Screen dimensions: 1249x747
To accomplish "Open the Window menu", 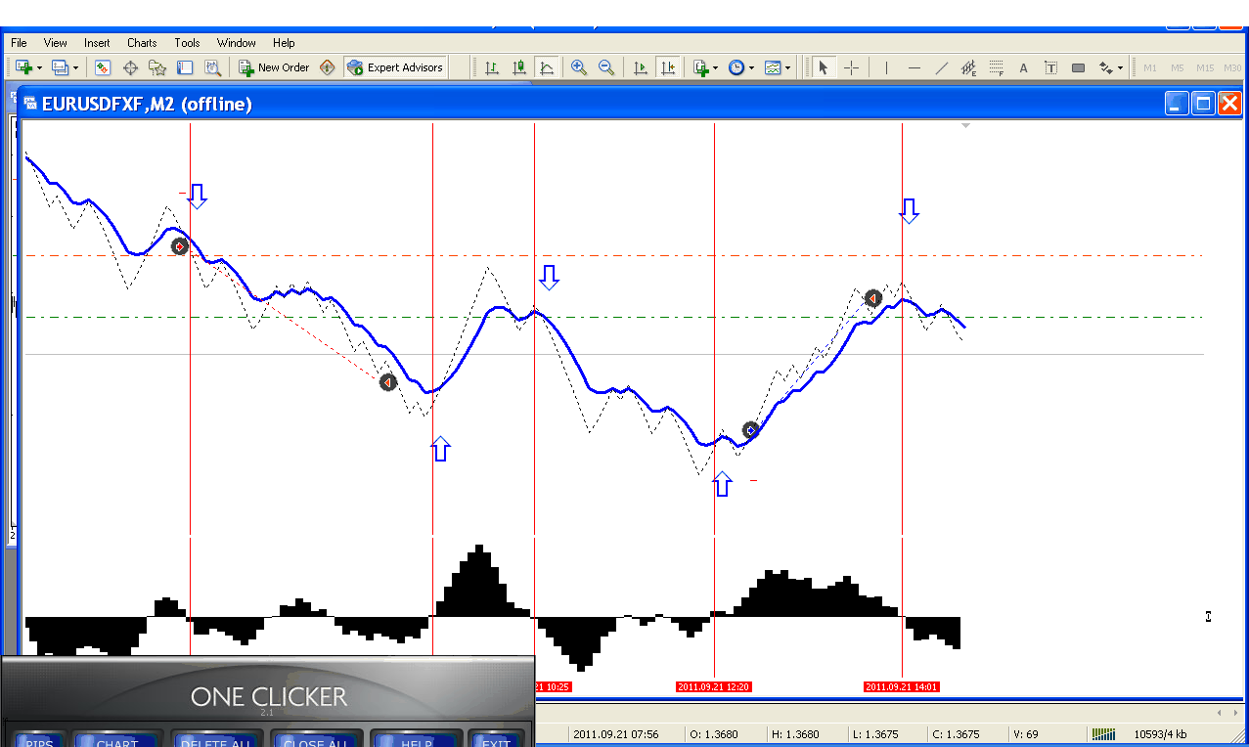I will [237, 43].
